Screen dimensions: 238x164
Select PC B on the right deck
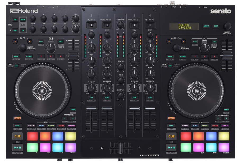click(x=184, y=41)
